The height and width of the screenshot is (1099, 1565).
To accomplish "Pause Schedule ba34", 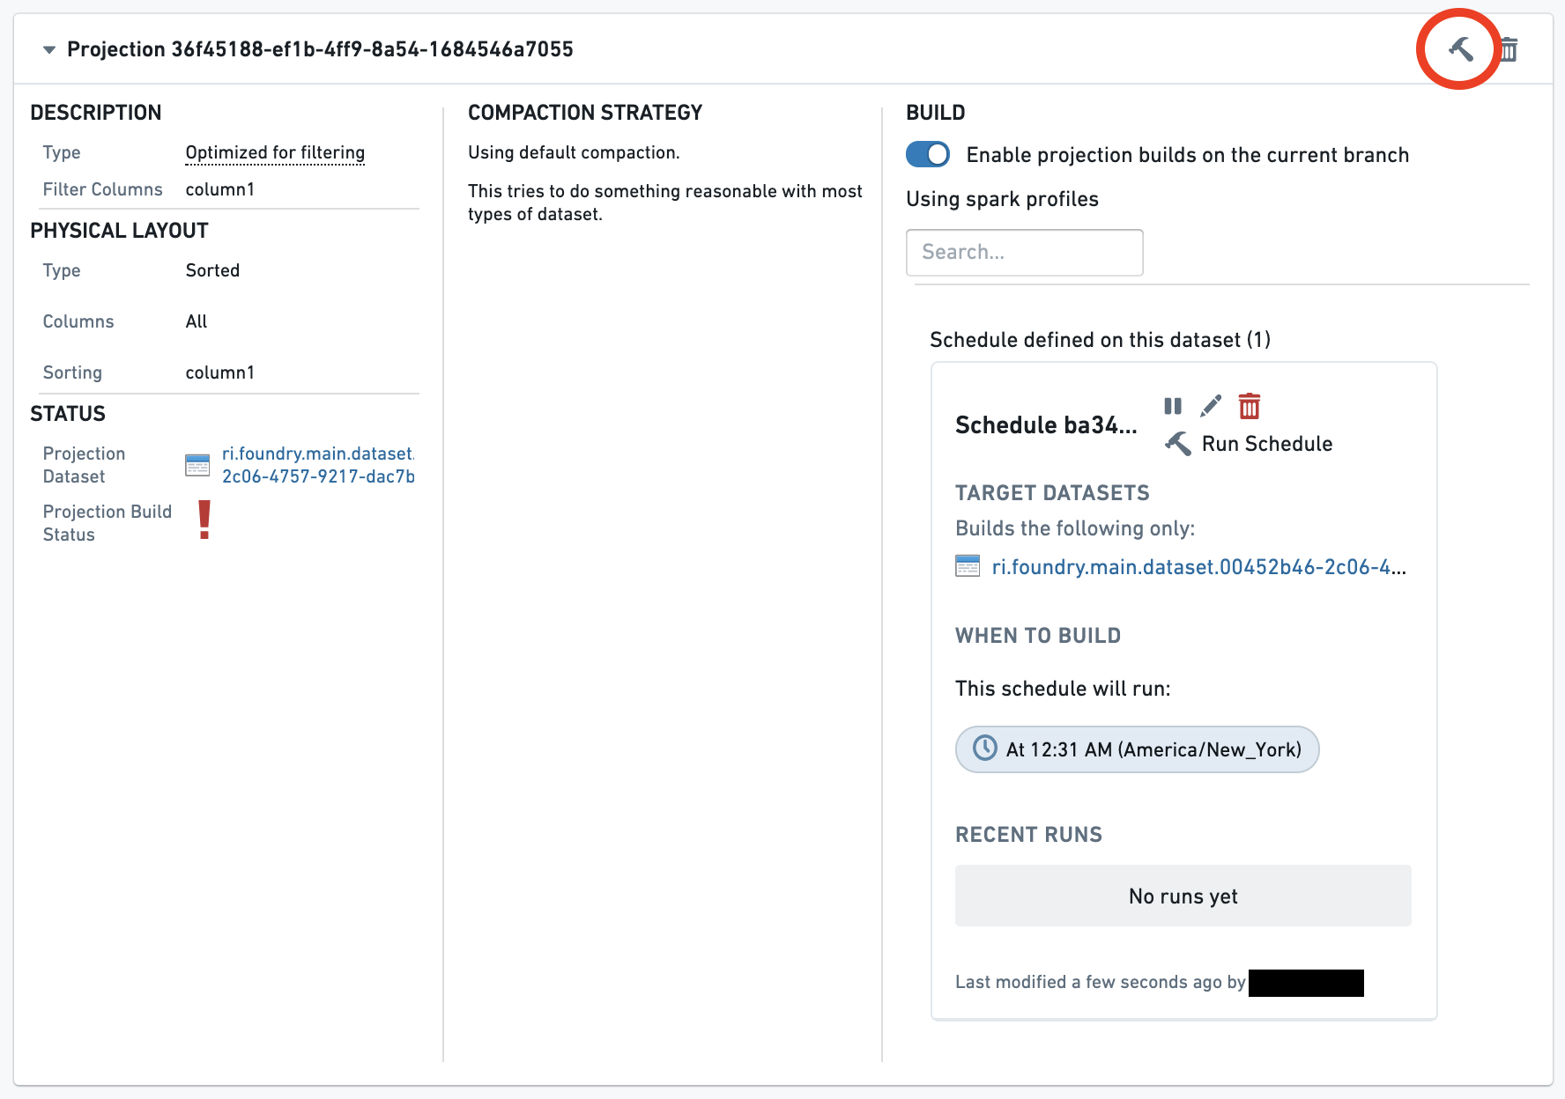I will [1173, 406].
